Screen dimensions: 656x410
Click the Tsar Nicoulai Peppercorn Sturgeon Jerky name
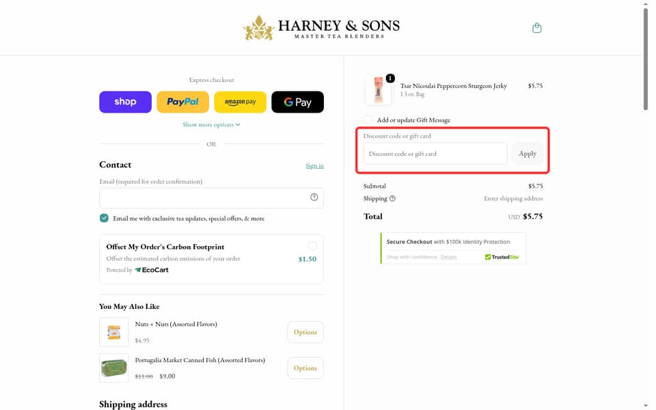454,86
